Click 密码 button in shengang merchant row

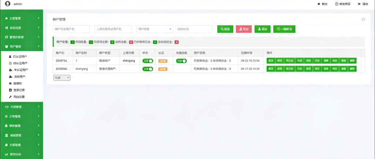click(334, 69)
